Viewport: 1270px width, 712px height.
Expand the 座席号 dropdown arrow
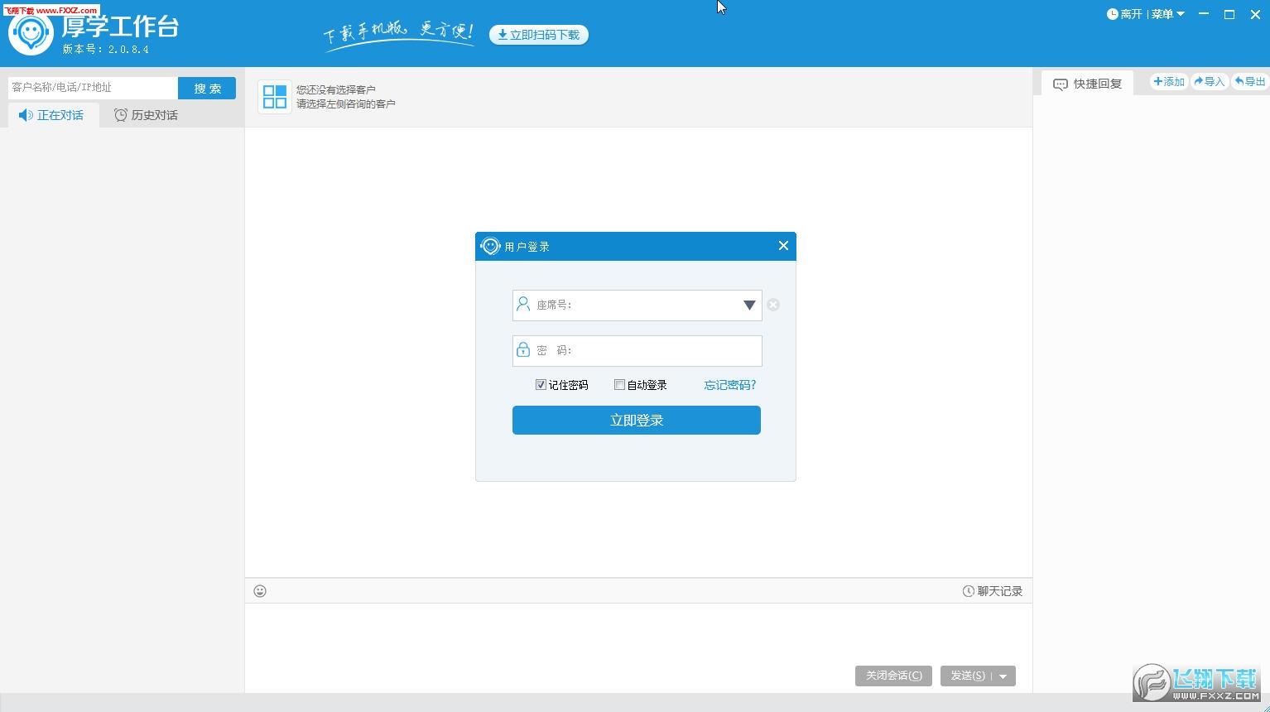tap(749, 305)
